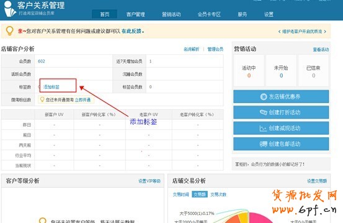The width and height of the screenshot is (343, 223).
Task: Click the 行业平均 row label
Action: pos(23,156)
